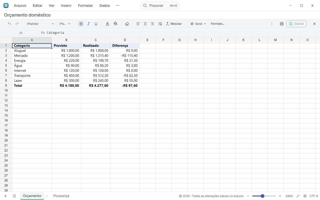Select cell with R$ 1.315,40
Viewport: 320px width, 200px height.
click(x=95, y=55)
